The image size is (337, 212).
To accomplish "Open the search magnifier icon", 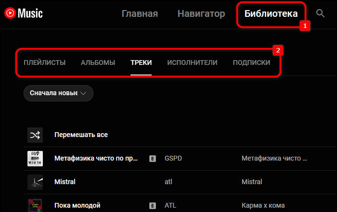I will 320,13.
